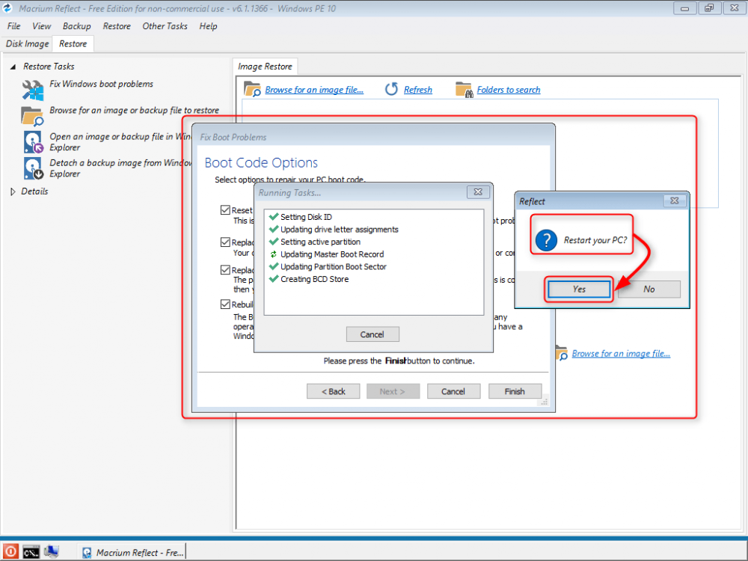Screen dimensions: 748x561
Task: Cancel the Running Tasks dialog
Action: [x=372, y=334]
